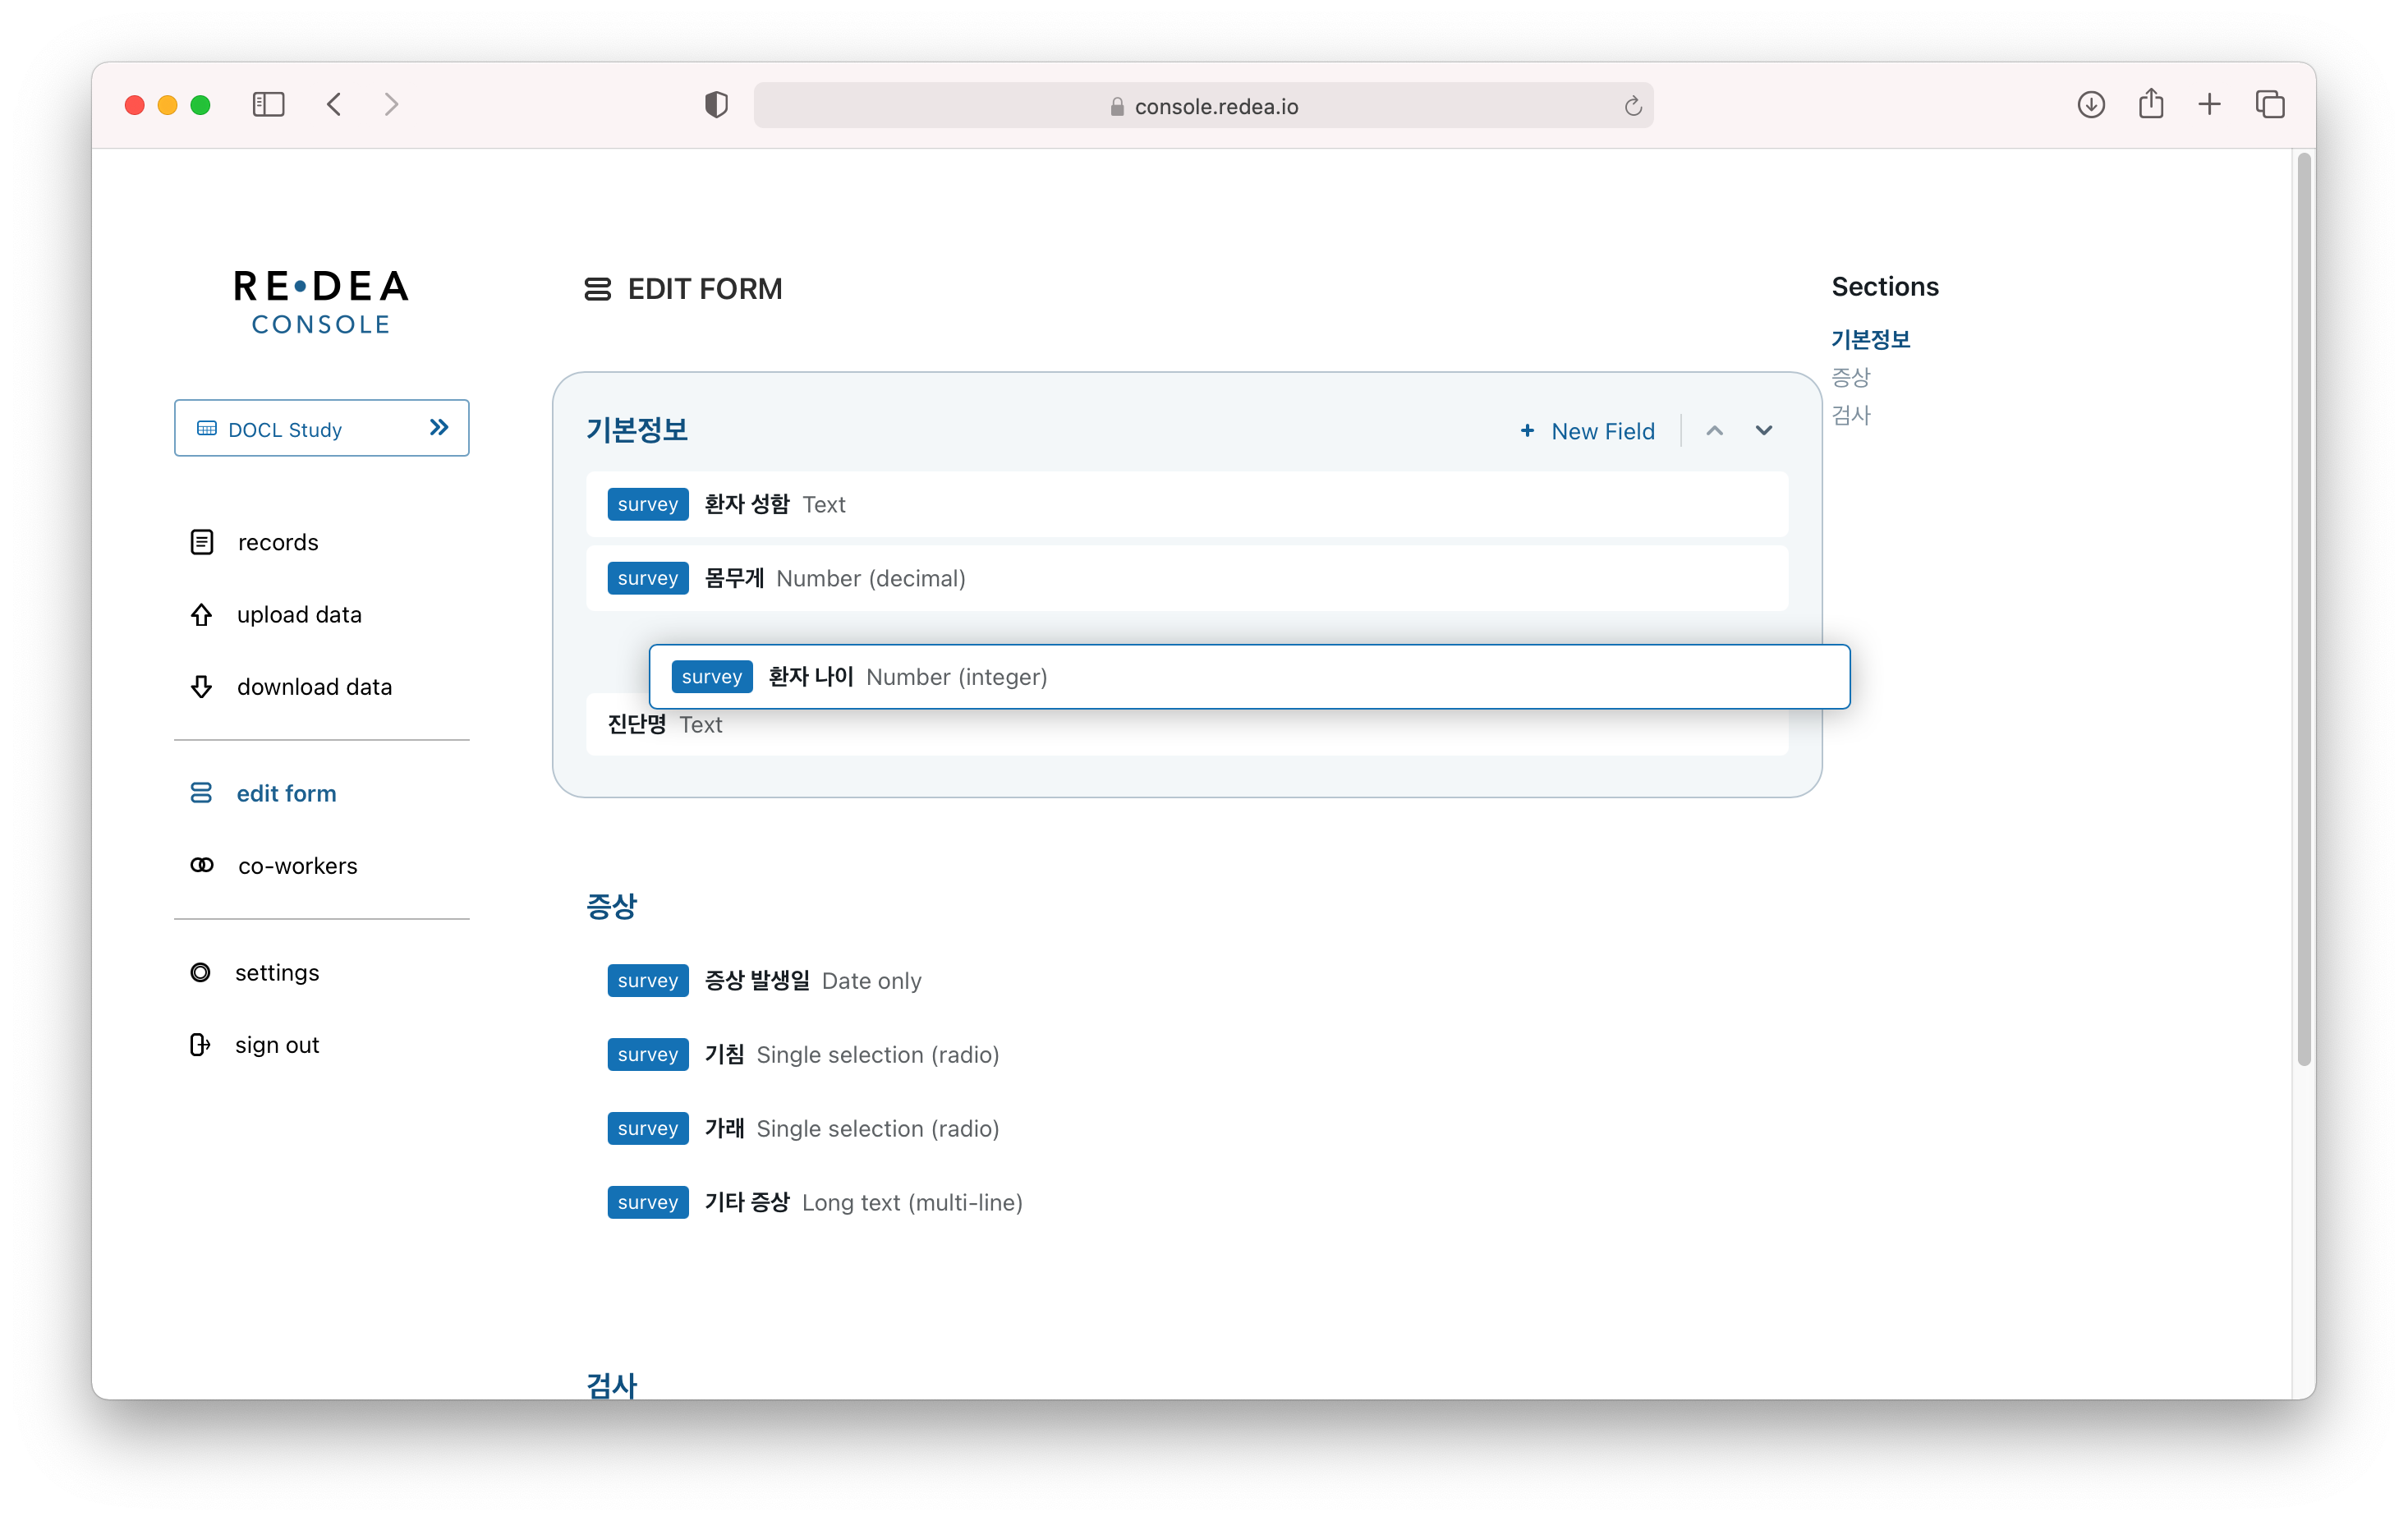Toggle the browser sidebar panel icon
2408x1521 pixels.
click(268, 105)
